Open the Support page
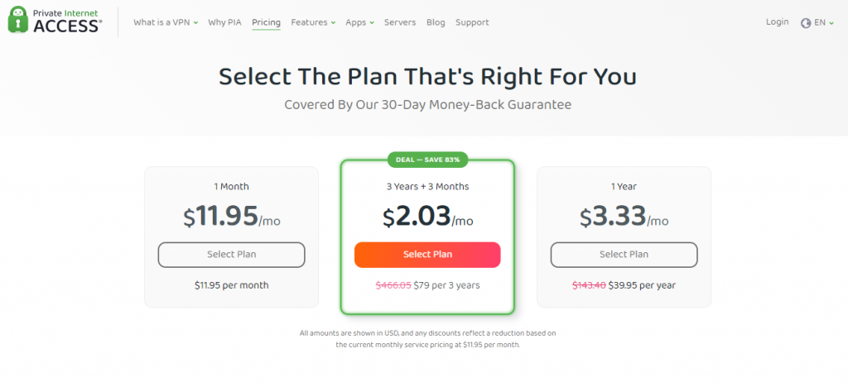This screenshot has height=382, width=848. point(471,22)
